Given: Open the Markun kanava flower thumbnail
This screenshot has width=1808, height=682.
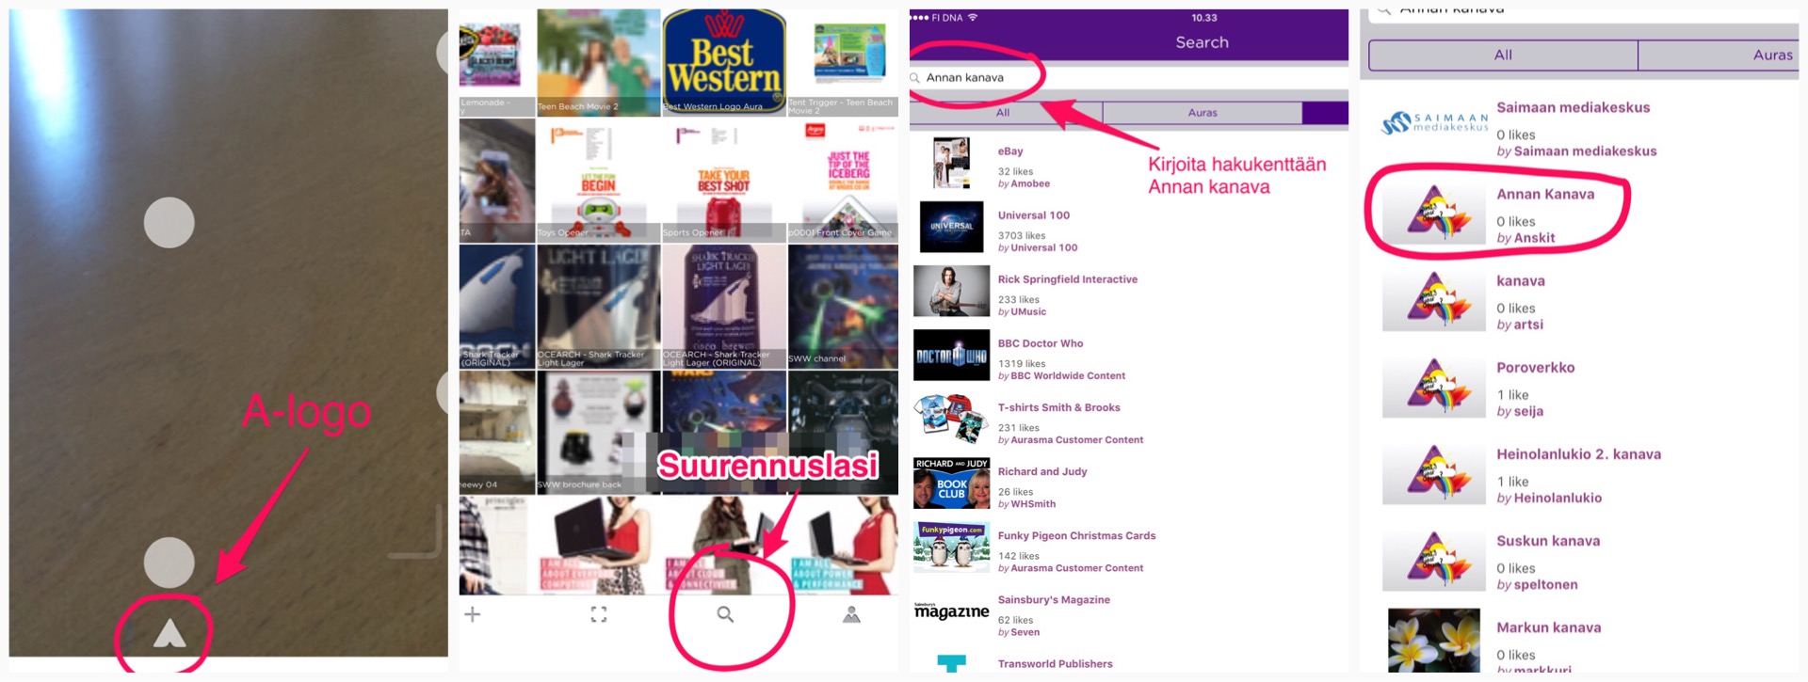Looking at the screenshot, I should [x=1434, y=641].
